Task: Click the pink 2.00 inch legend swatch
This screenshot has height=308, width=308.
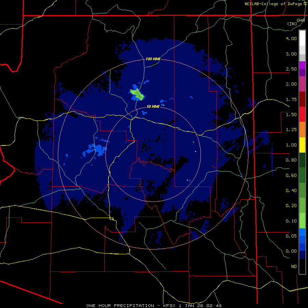Action: pyautogui.click(x=302, y=84)
